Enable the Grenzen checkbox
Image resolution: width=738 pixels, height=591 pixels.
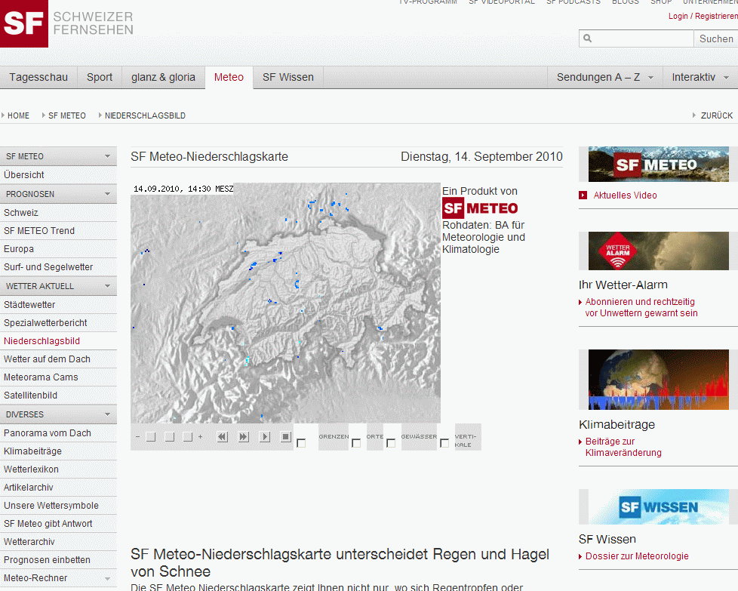301,443
